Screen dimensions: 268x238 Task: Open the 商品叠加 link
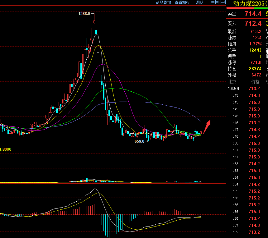coord(164,2)
